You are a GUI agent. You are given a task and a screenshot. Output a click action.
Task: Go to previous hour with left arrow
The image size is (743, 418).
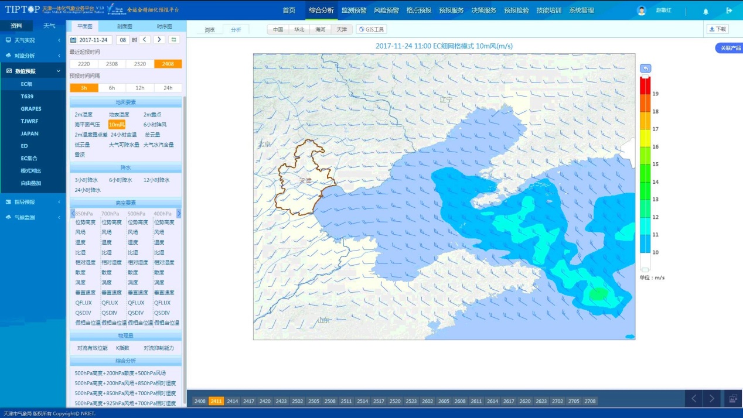pyautogui.click(x=145, y=40)
